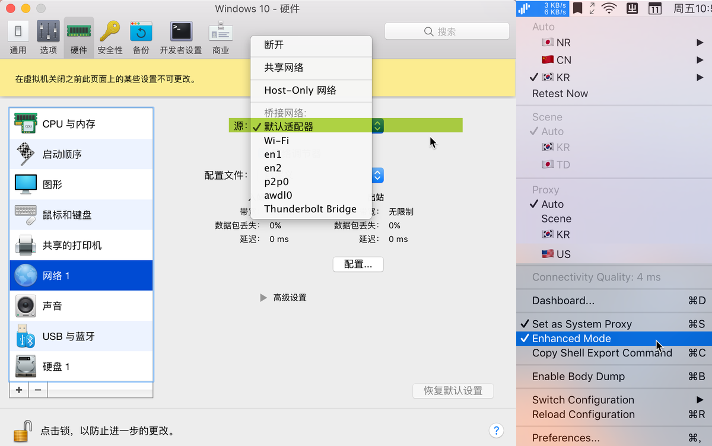Remove hardware device with minus button

tap(38, 390)
